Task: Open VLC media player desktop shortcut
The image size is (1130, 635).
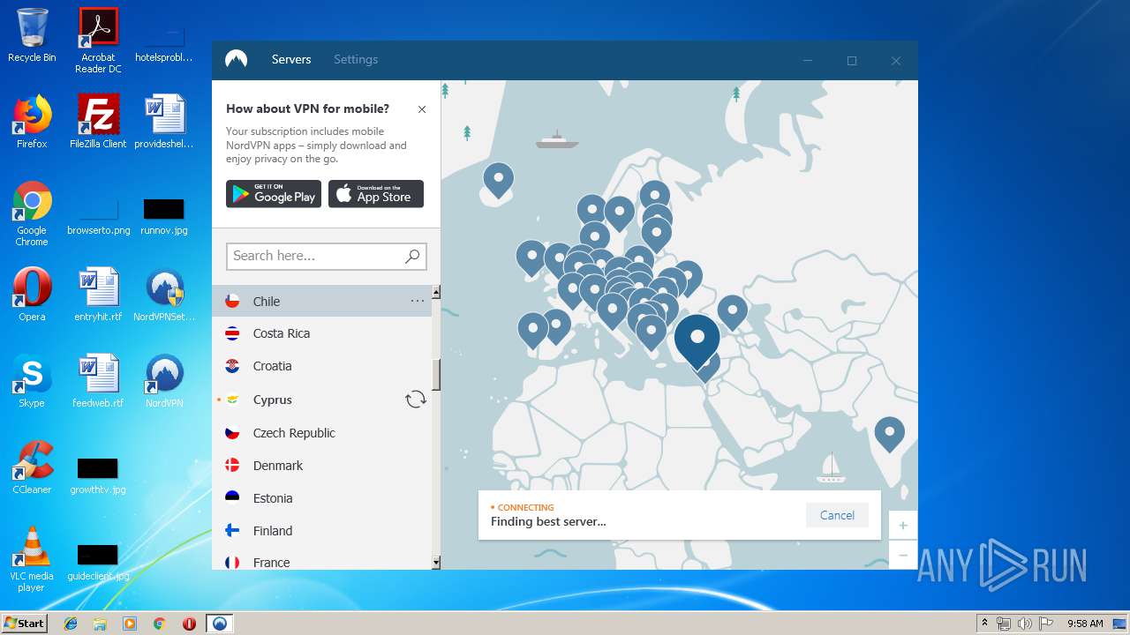Action: click(x=32, y=559)
